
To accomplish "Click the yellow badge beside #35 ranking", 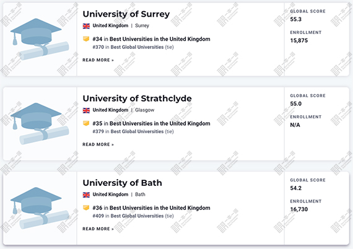I will point(86,123).
